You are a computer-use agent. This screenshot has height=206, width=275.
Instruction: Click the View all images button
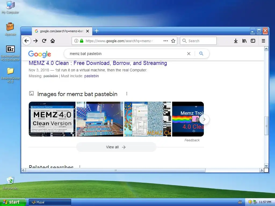pyautogui.click(x=116, y=147)
